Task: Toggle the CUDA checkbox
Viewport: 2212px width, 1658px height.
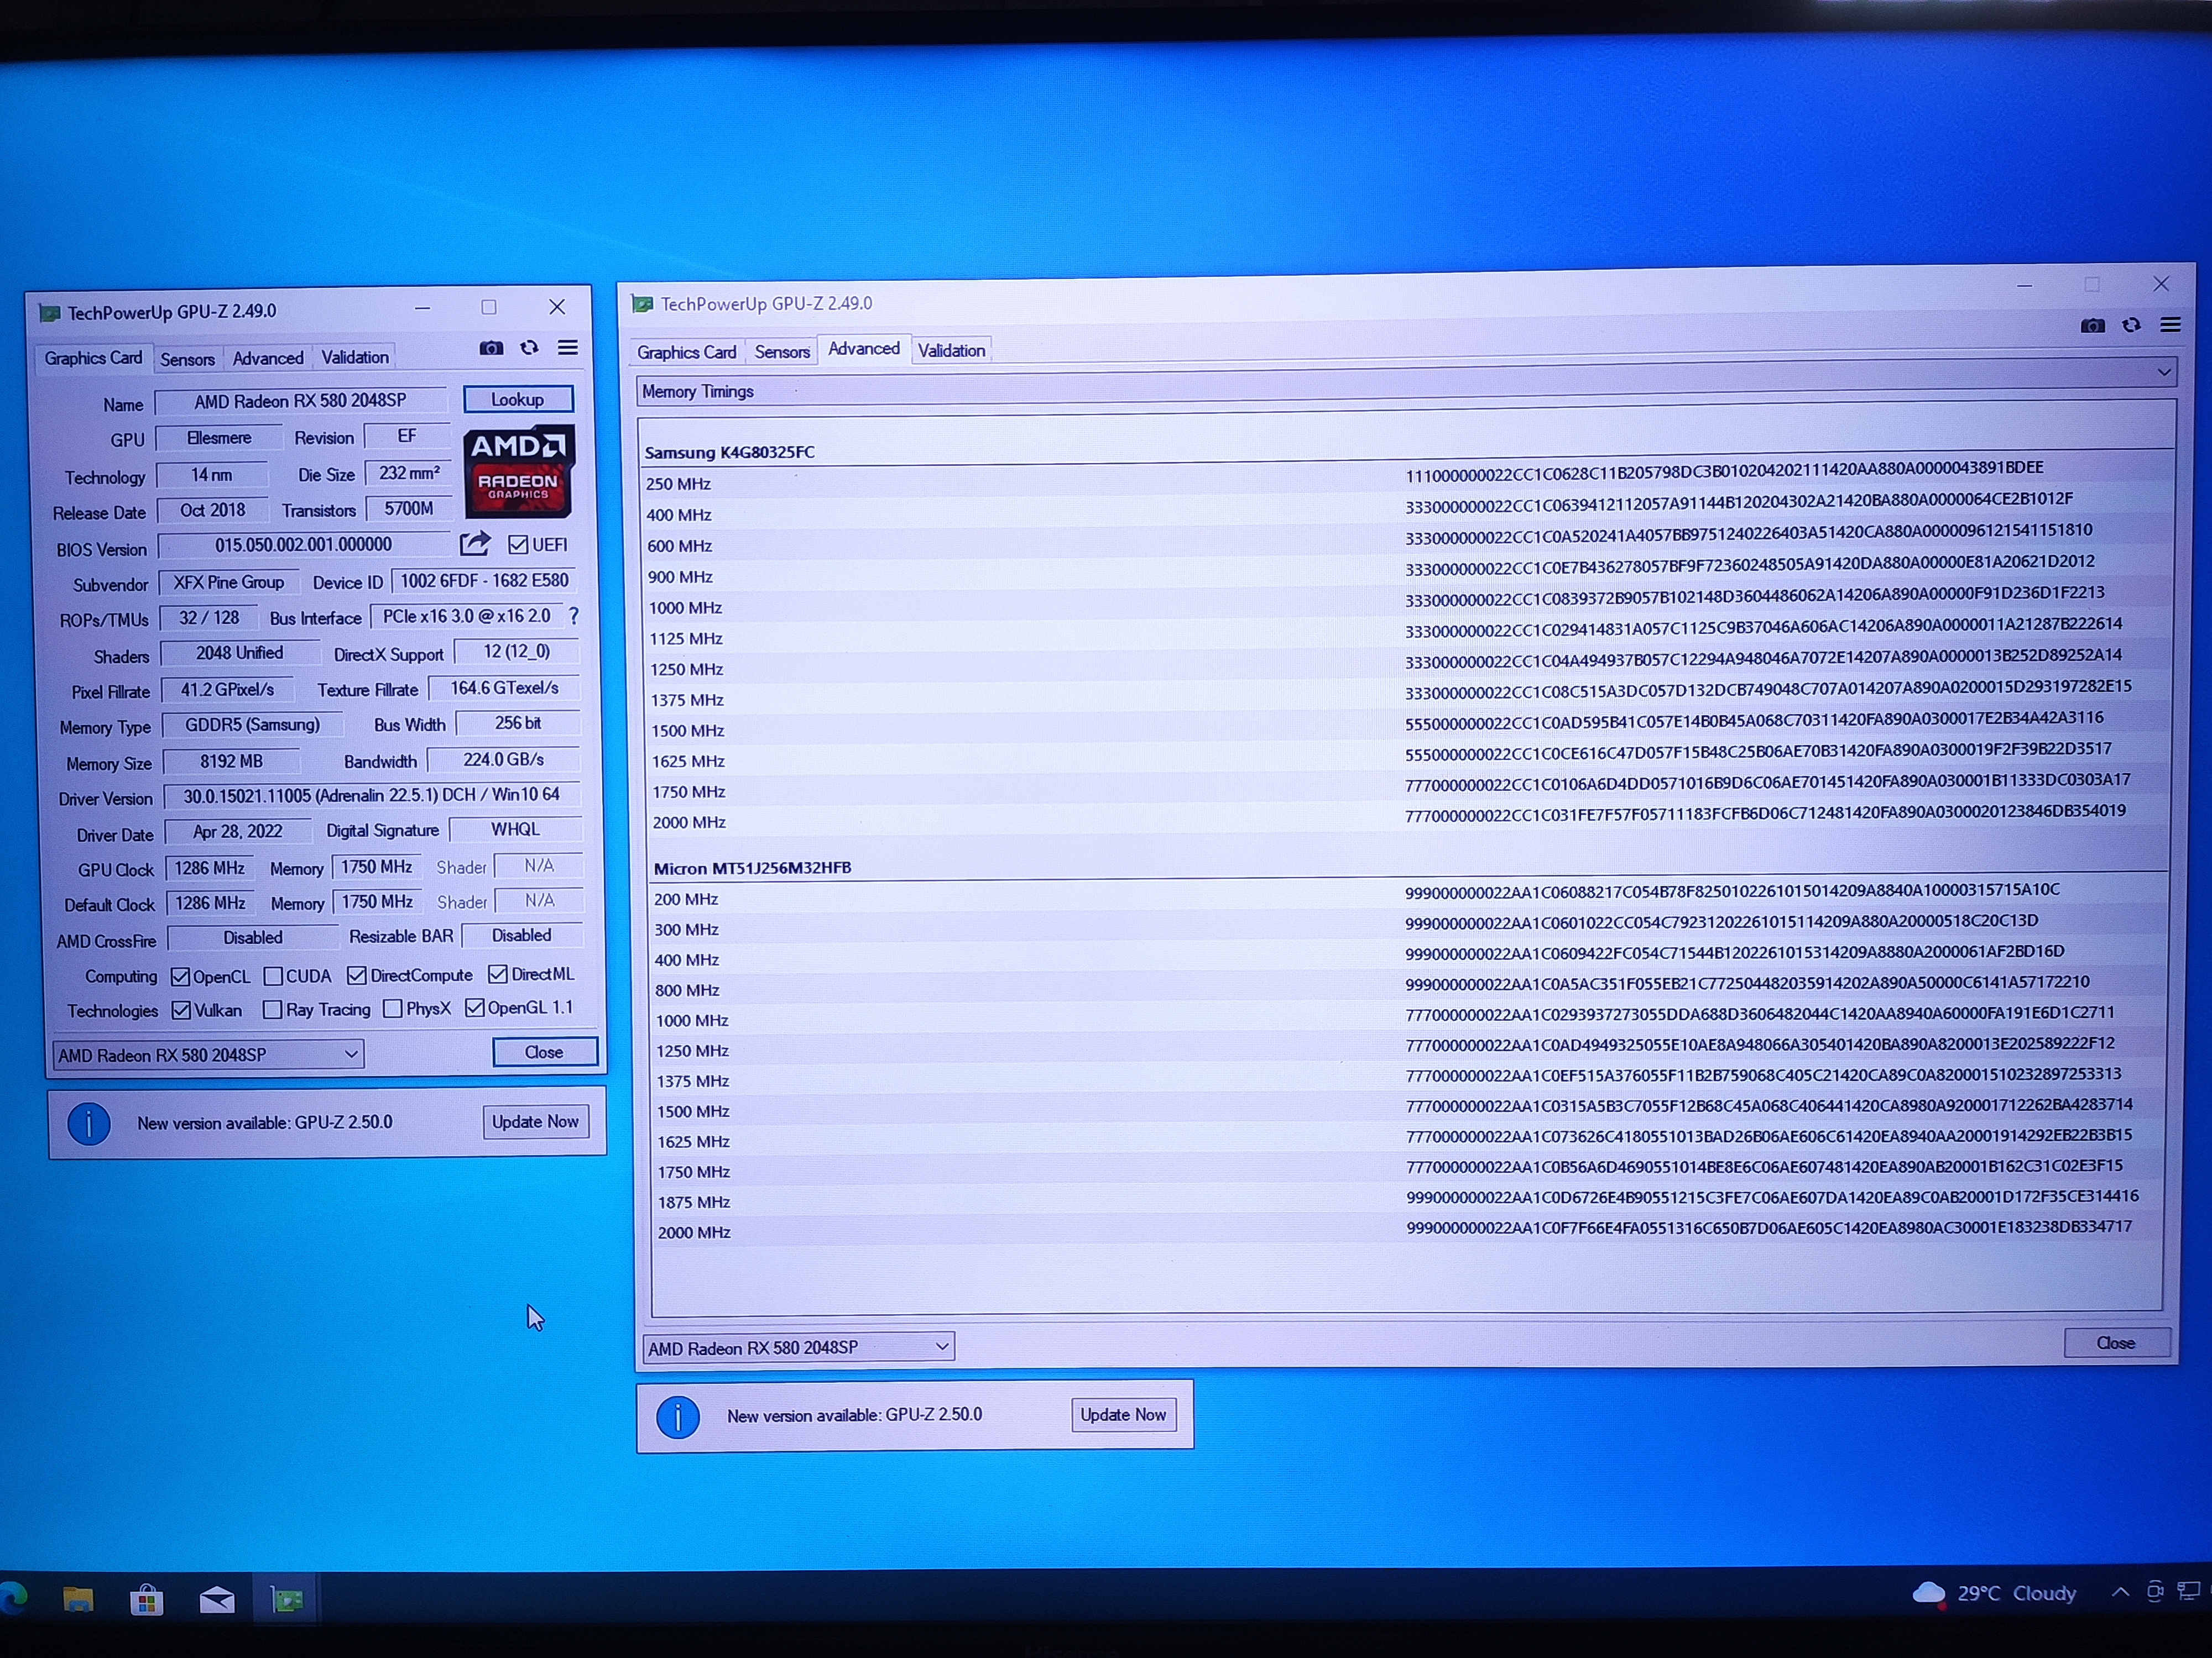Action: pyautogui.click(x=273, y=975)
